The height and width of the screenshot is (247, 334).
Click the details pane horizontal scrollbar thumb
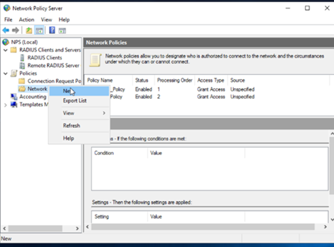[x=203, y=227]
